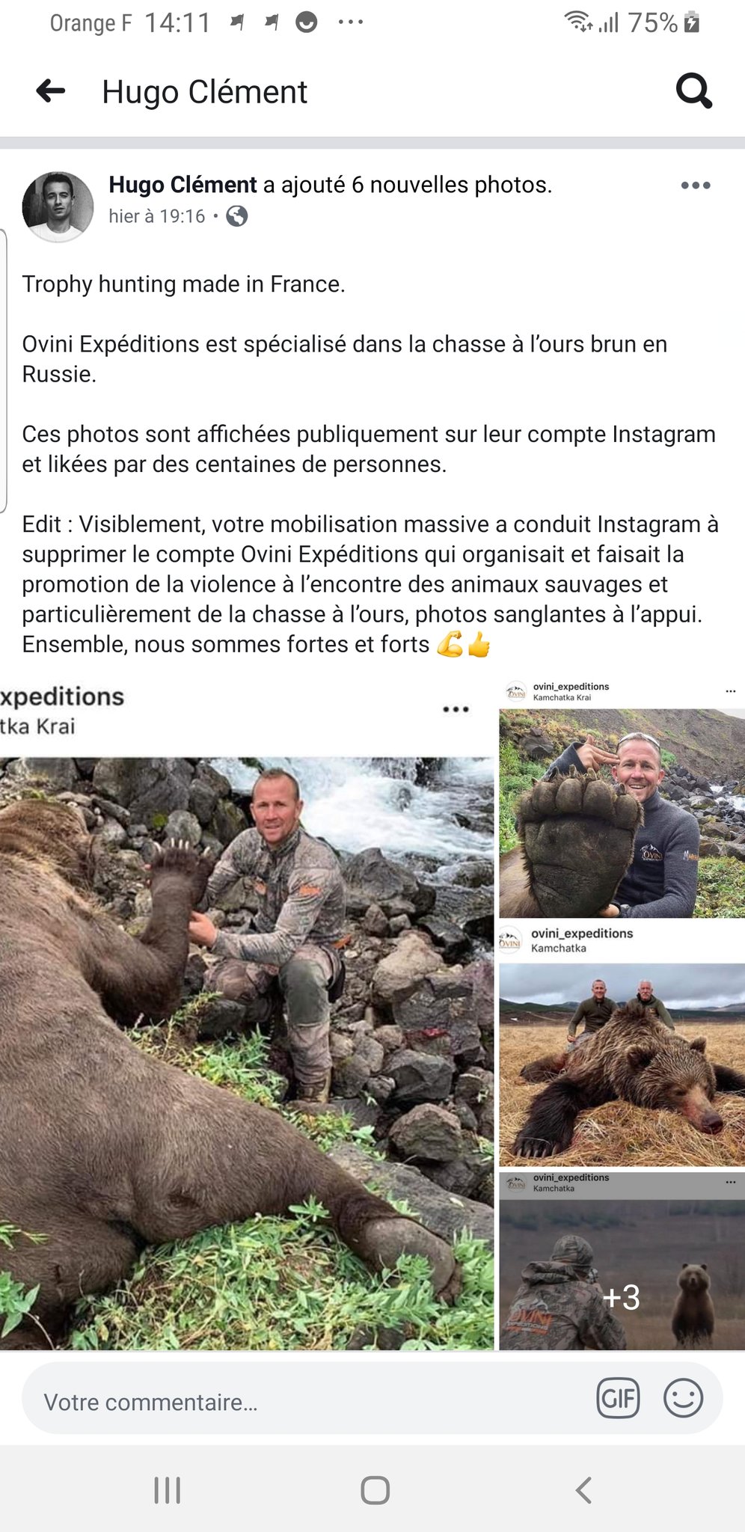The width and height of the screenshot is (745, 1532).
Task: Tap the public globe privacy icon
Action: 237,216
